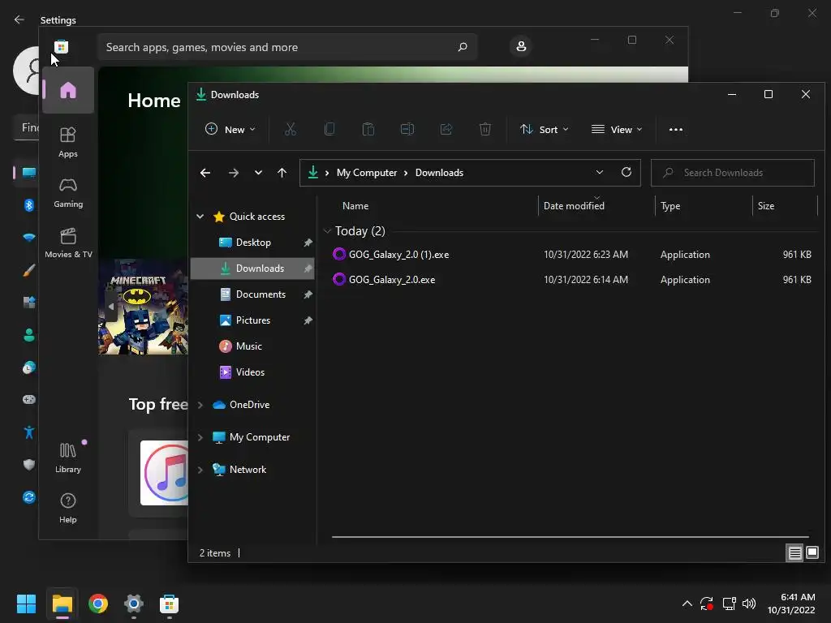Click the Search Downloads input field
The height and width of the screenshot is (623, 831).
point(733,173)
